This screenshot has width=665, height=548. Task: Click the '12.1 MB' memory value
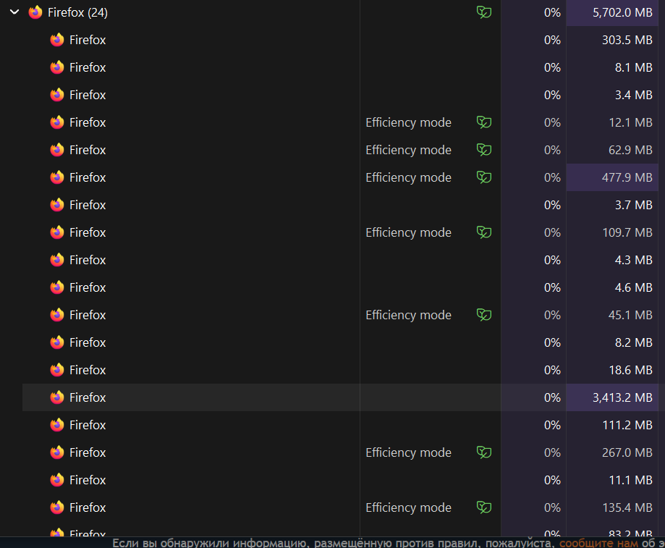click(x=631, y=122)
